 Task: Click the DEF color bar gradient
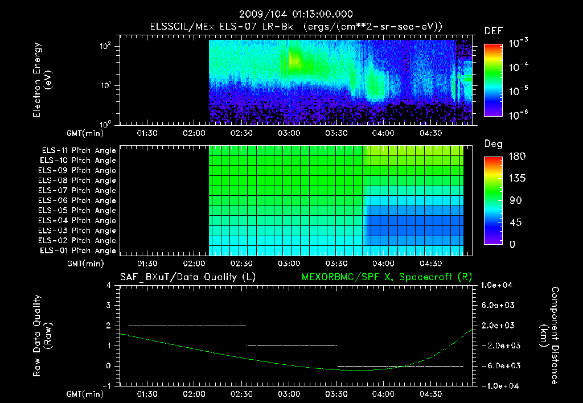[493, 80]
